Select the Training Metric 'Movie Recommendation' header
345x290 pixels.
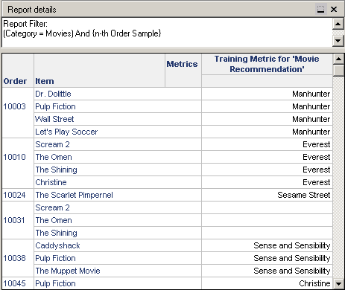click(x=267, y=64)
